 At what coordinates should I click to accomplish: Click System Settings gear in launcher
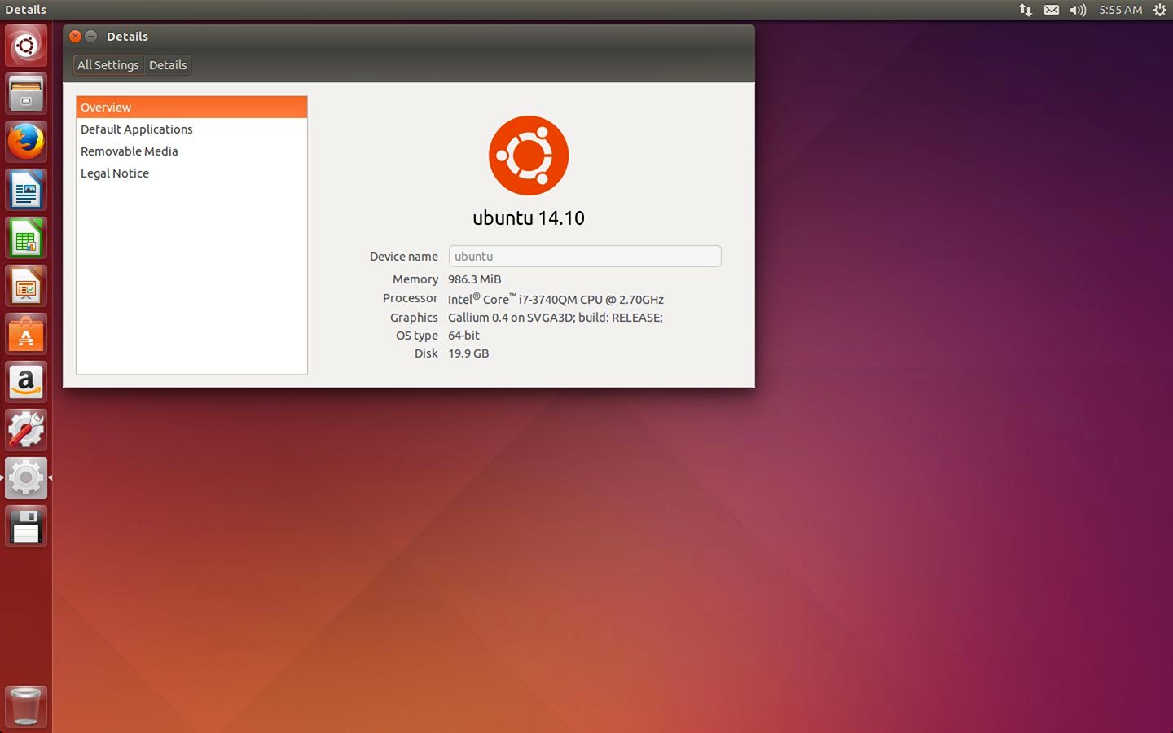26,478
